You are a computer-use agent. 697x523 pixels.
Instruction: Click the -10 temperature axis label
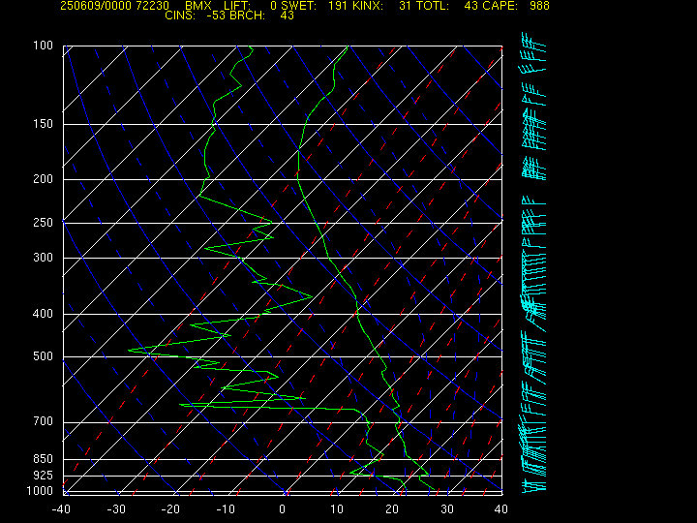226,509
